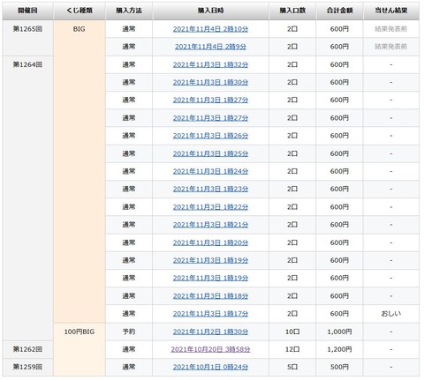Screen dimensions: 424x380
Task: Open purchase dated 2021年11月4日 2時9分
Action: click(210, 47)
